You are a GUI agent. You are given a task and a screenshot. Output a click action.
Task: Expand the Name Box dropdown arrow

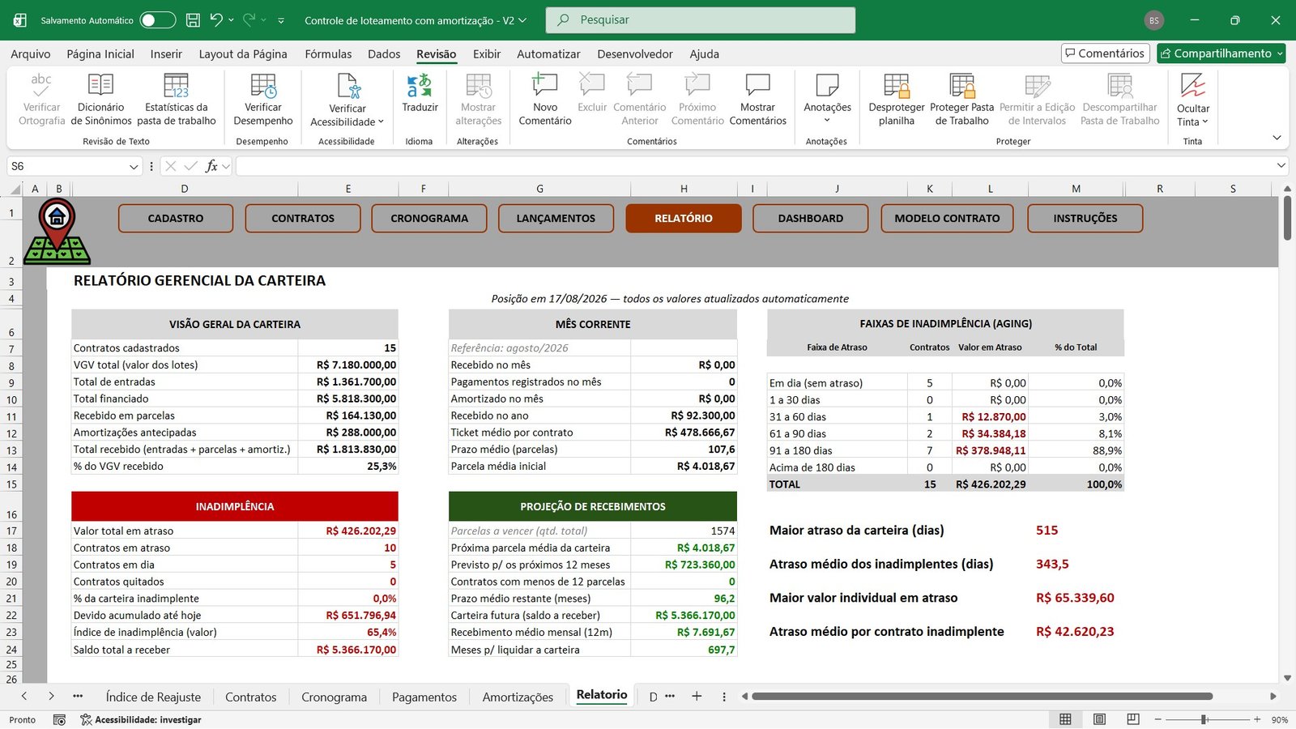[x=134, y=166]
